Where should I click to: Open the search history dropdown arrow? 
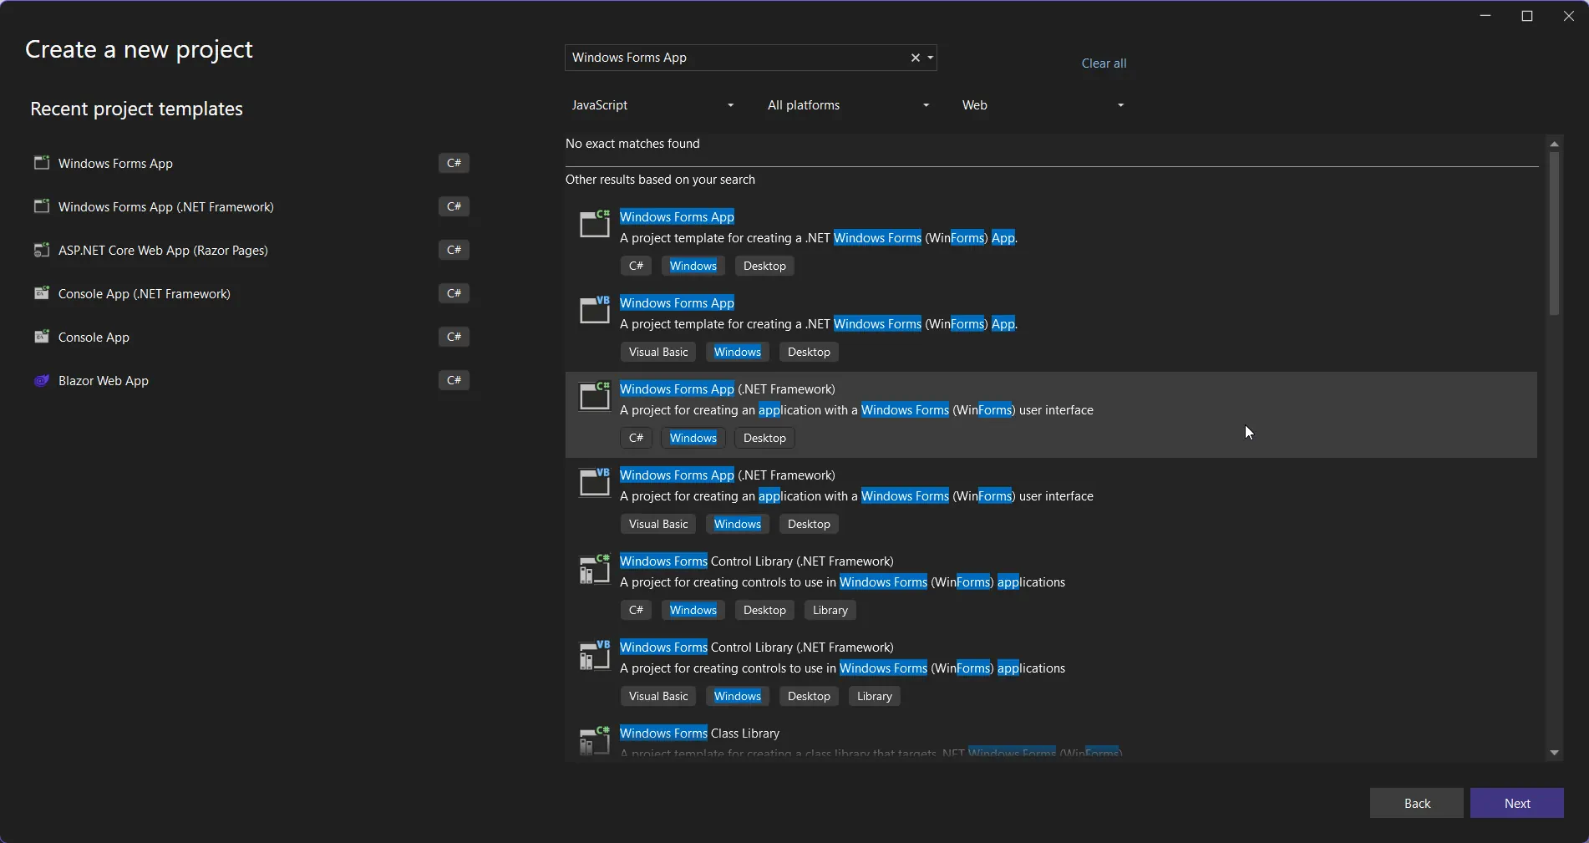tap(930, 58)
